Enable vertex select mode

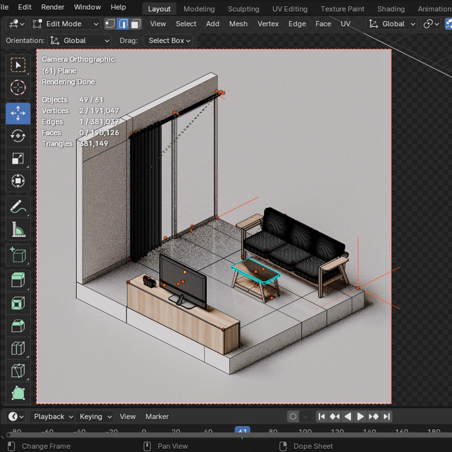click(x=110, y=24)
